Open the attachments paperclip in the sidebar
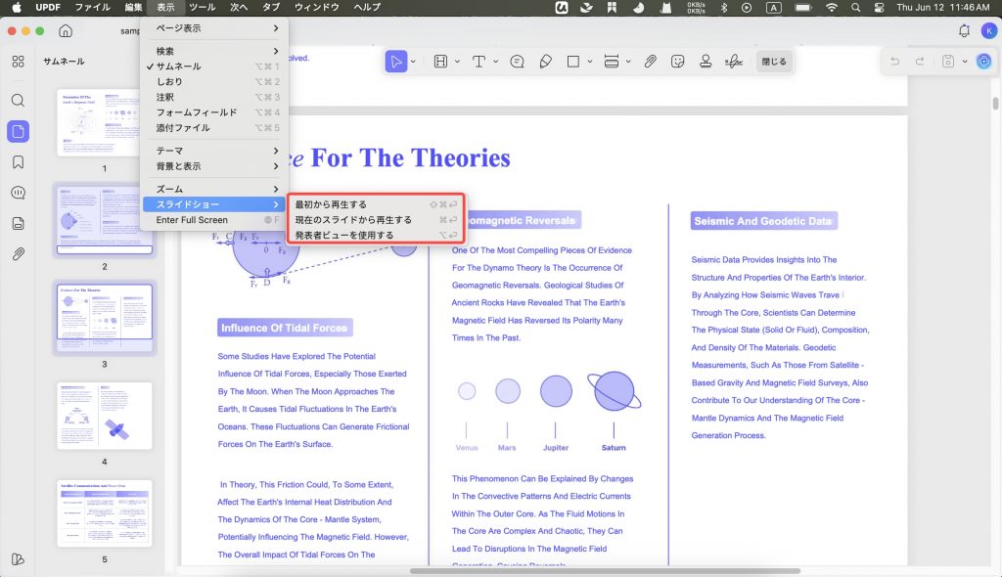The image size is (1002, 577). click(18, 254)
